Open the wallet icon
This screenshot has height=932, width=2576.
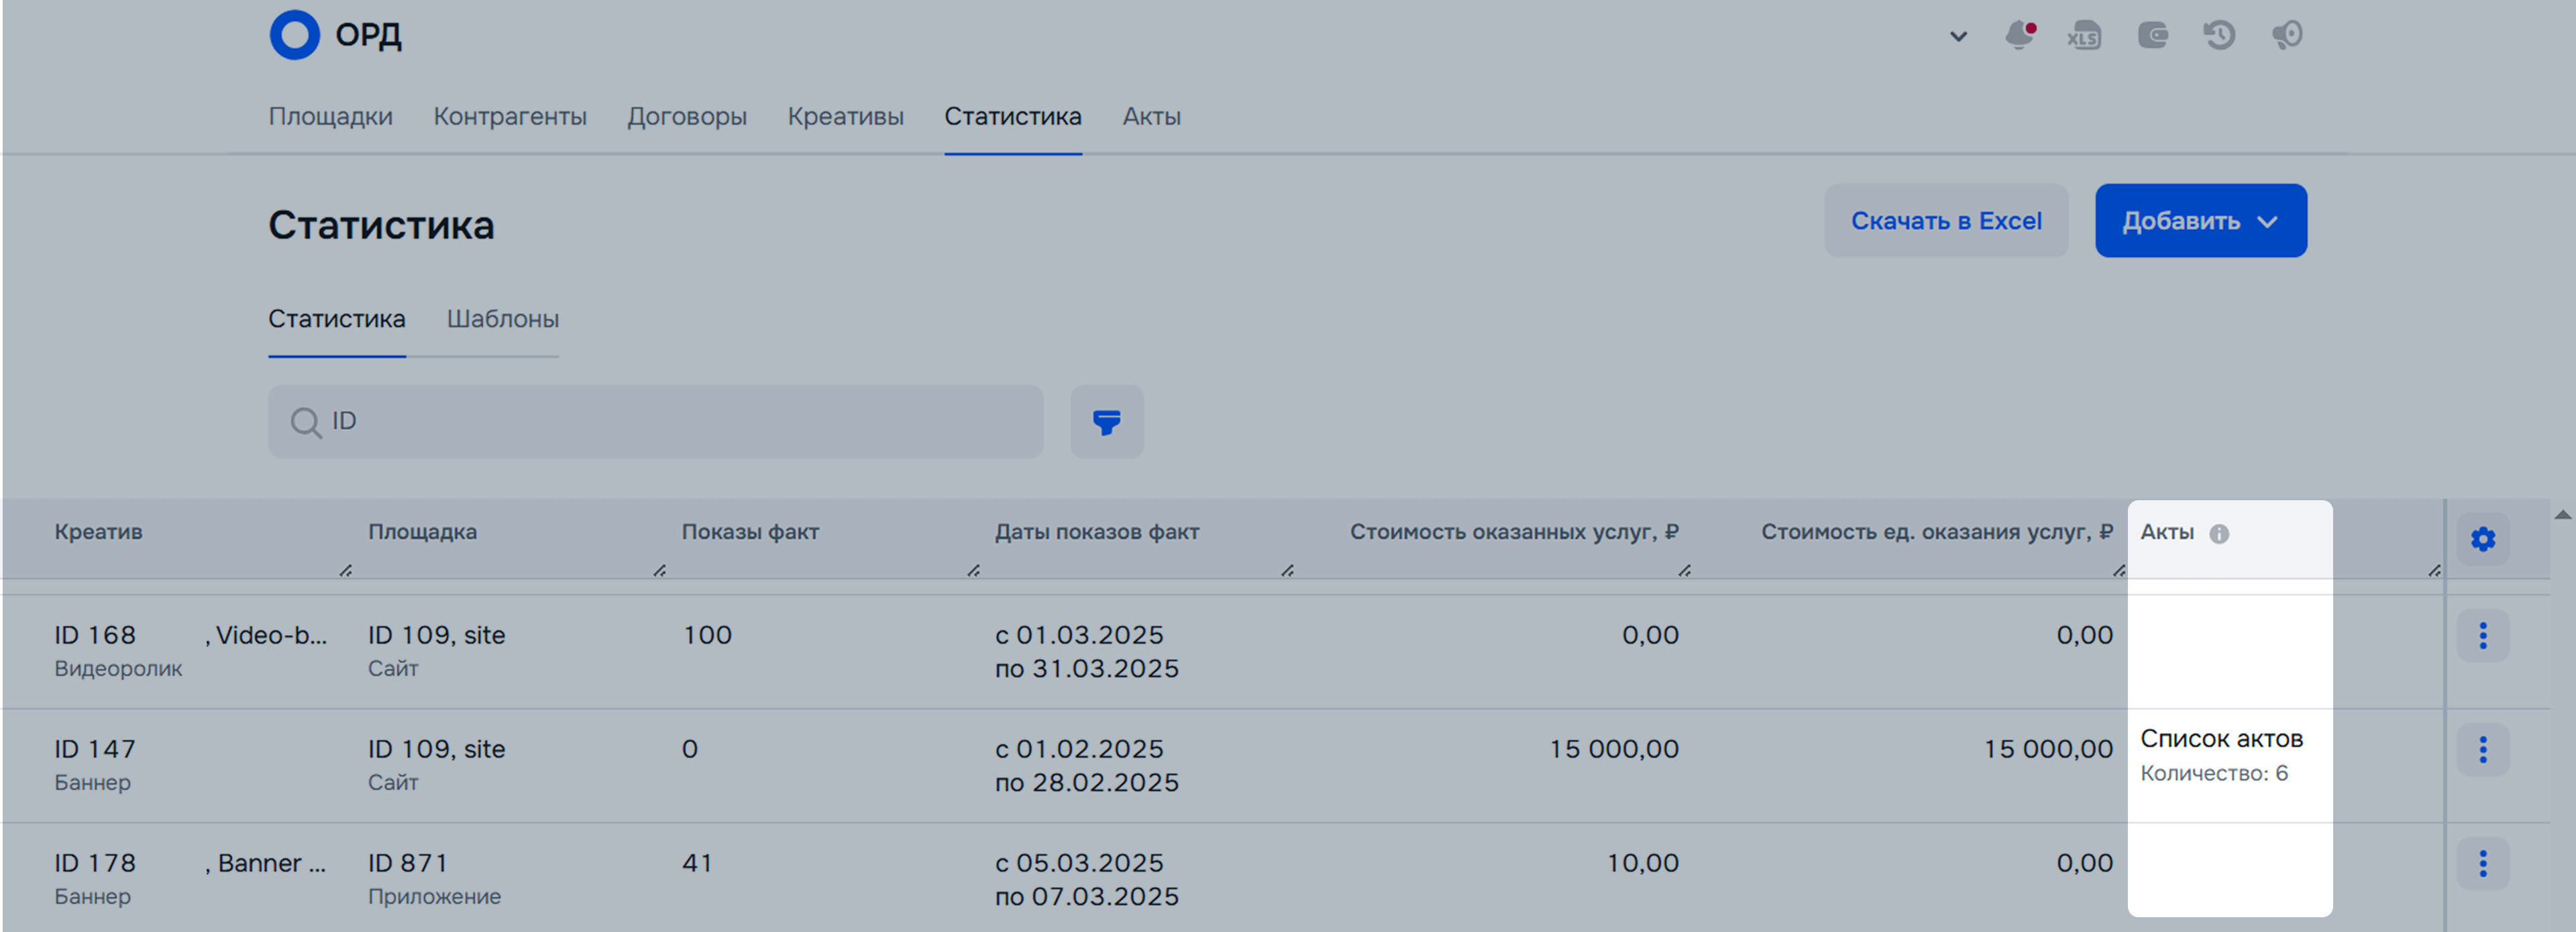coord(2152,35)
